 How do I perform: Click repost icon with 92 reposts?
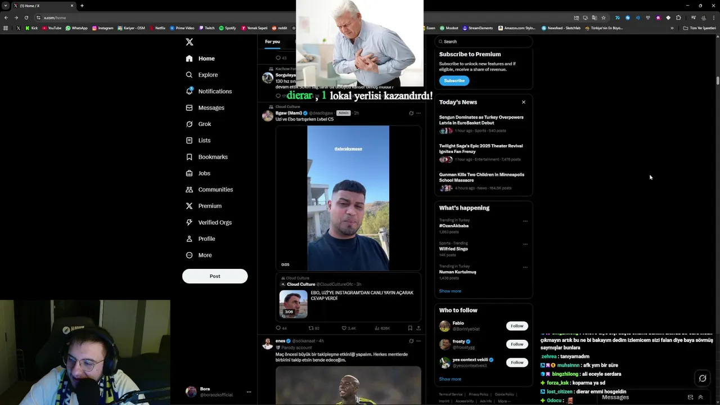tap(311, 328)
